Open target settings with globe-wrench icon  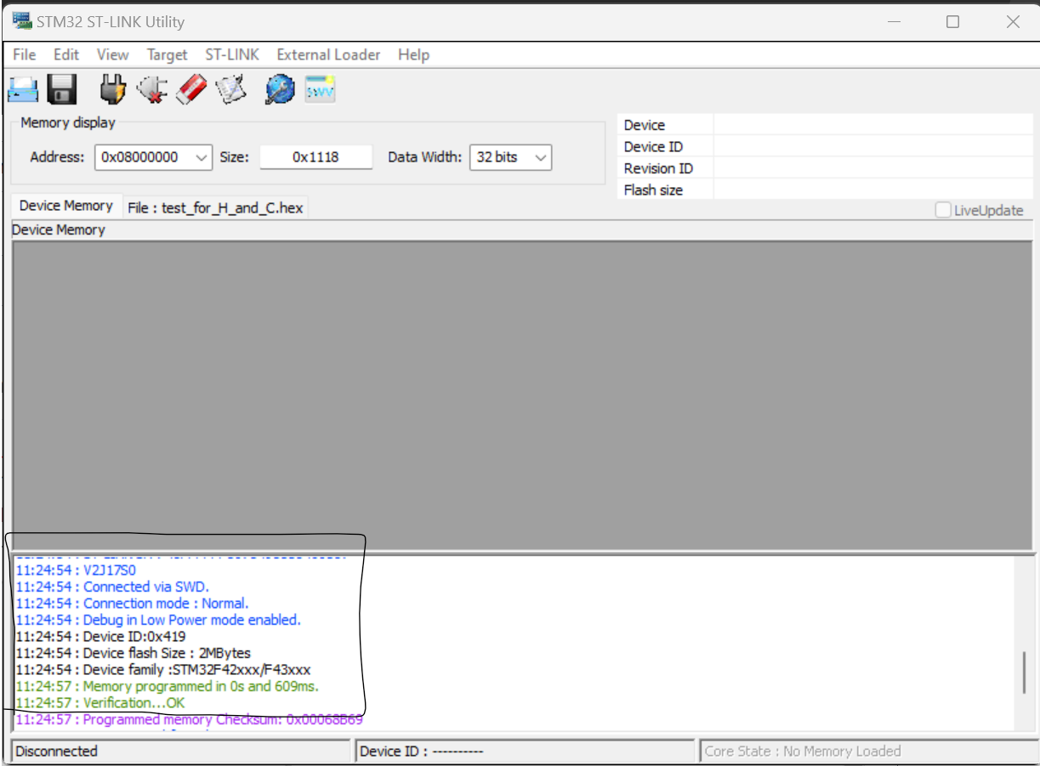click(x=279, y=88)
